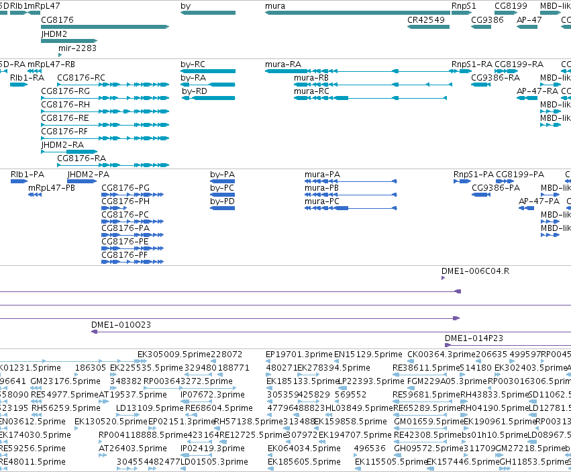This screenshot has height=472, width=571.
Task: Select the AP-47-PA protein label
Action: [x=539, y=201]
